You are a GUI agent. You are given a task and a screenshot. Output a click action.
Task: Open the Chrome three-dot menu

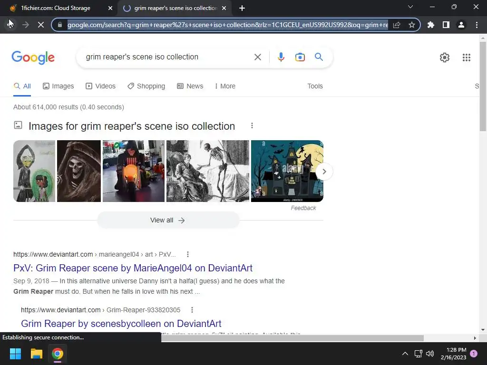(477, 25)
